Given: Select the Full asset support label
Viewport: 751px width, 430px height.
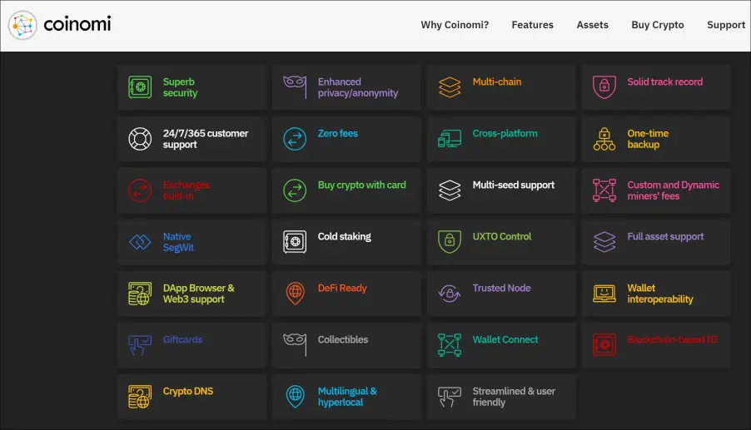Looking at the screenshot, I should tap(665, 237).
